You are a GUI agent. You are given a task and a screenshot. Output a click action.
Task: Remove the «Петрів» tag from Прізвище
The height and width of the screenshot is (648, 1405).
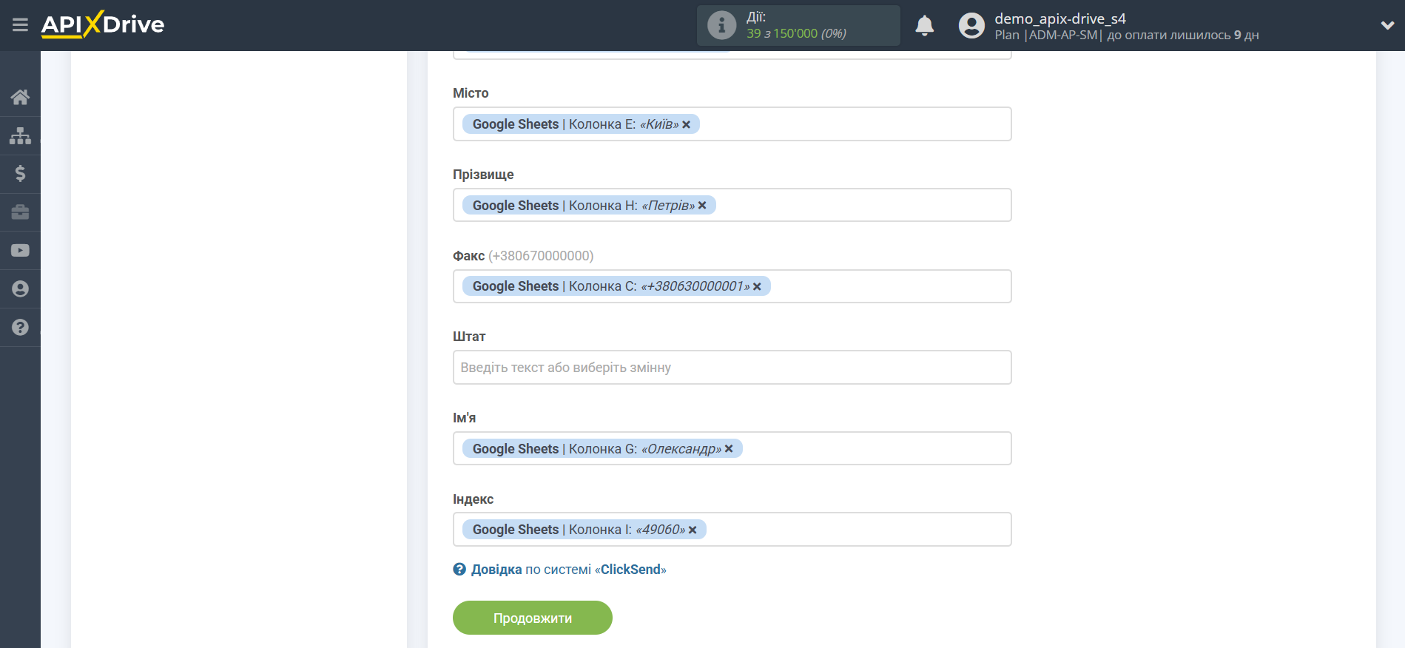pyautogui.click(x=702, y=206)
